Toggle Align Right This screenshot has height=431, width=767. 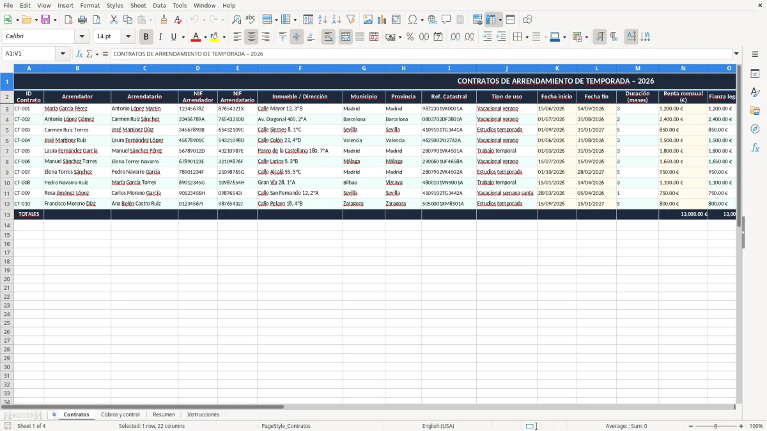(x=266, y=37)
